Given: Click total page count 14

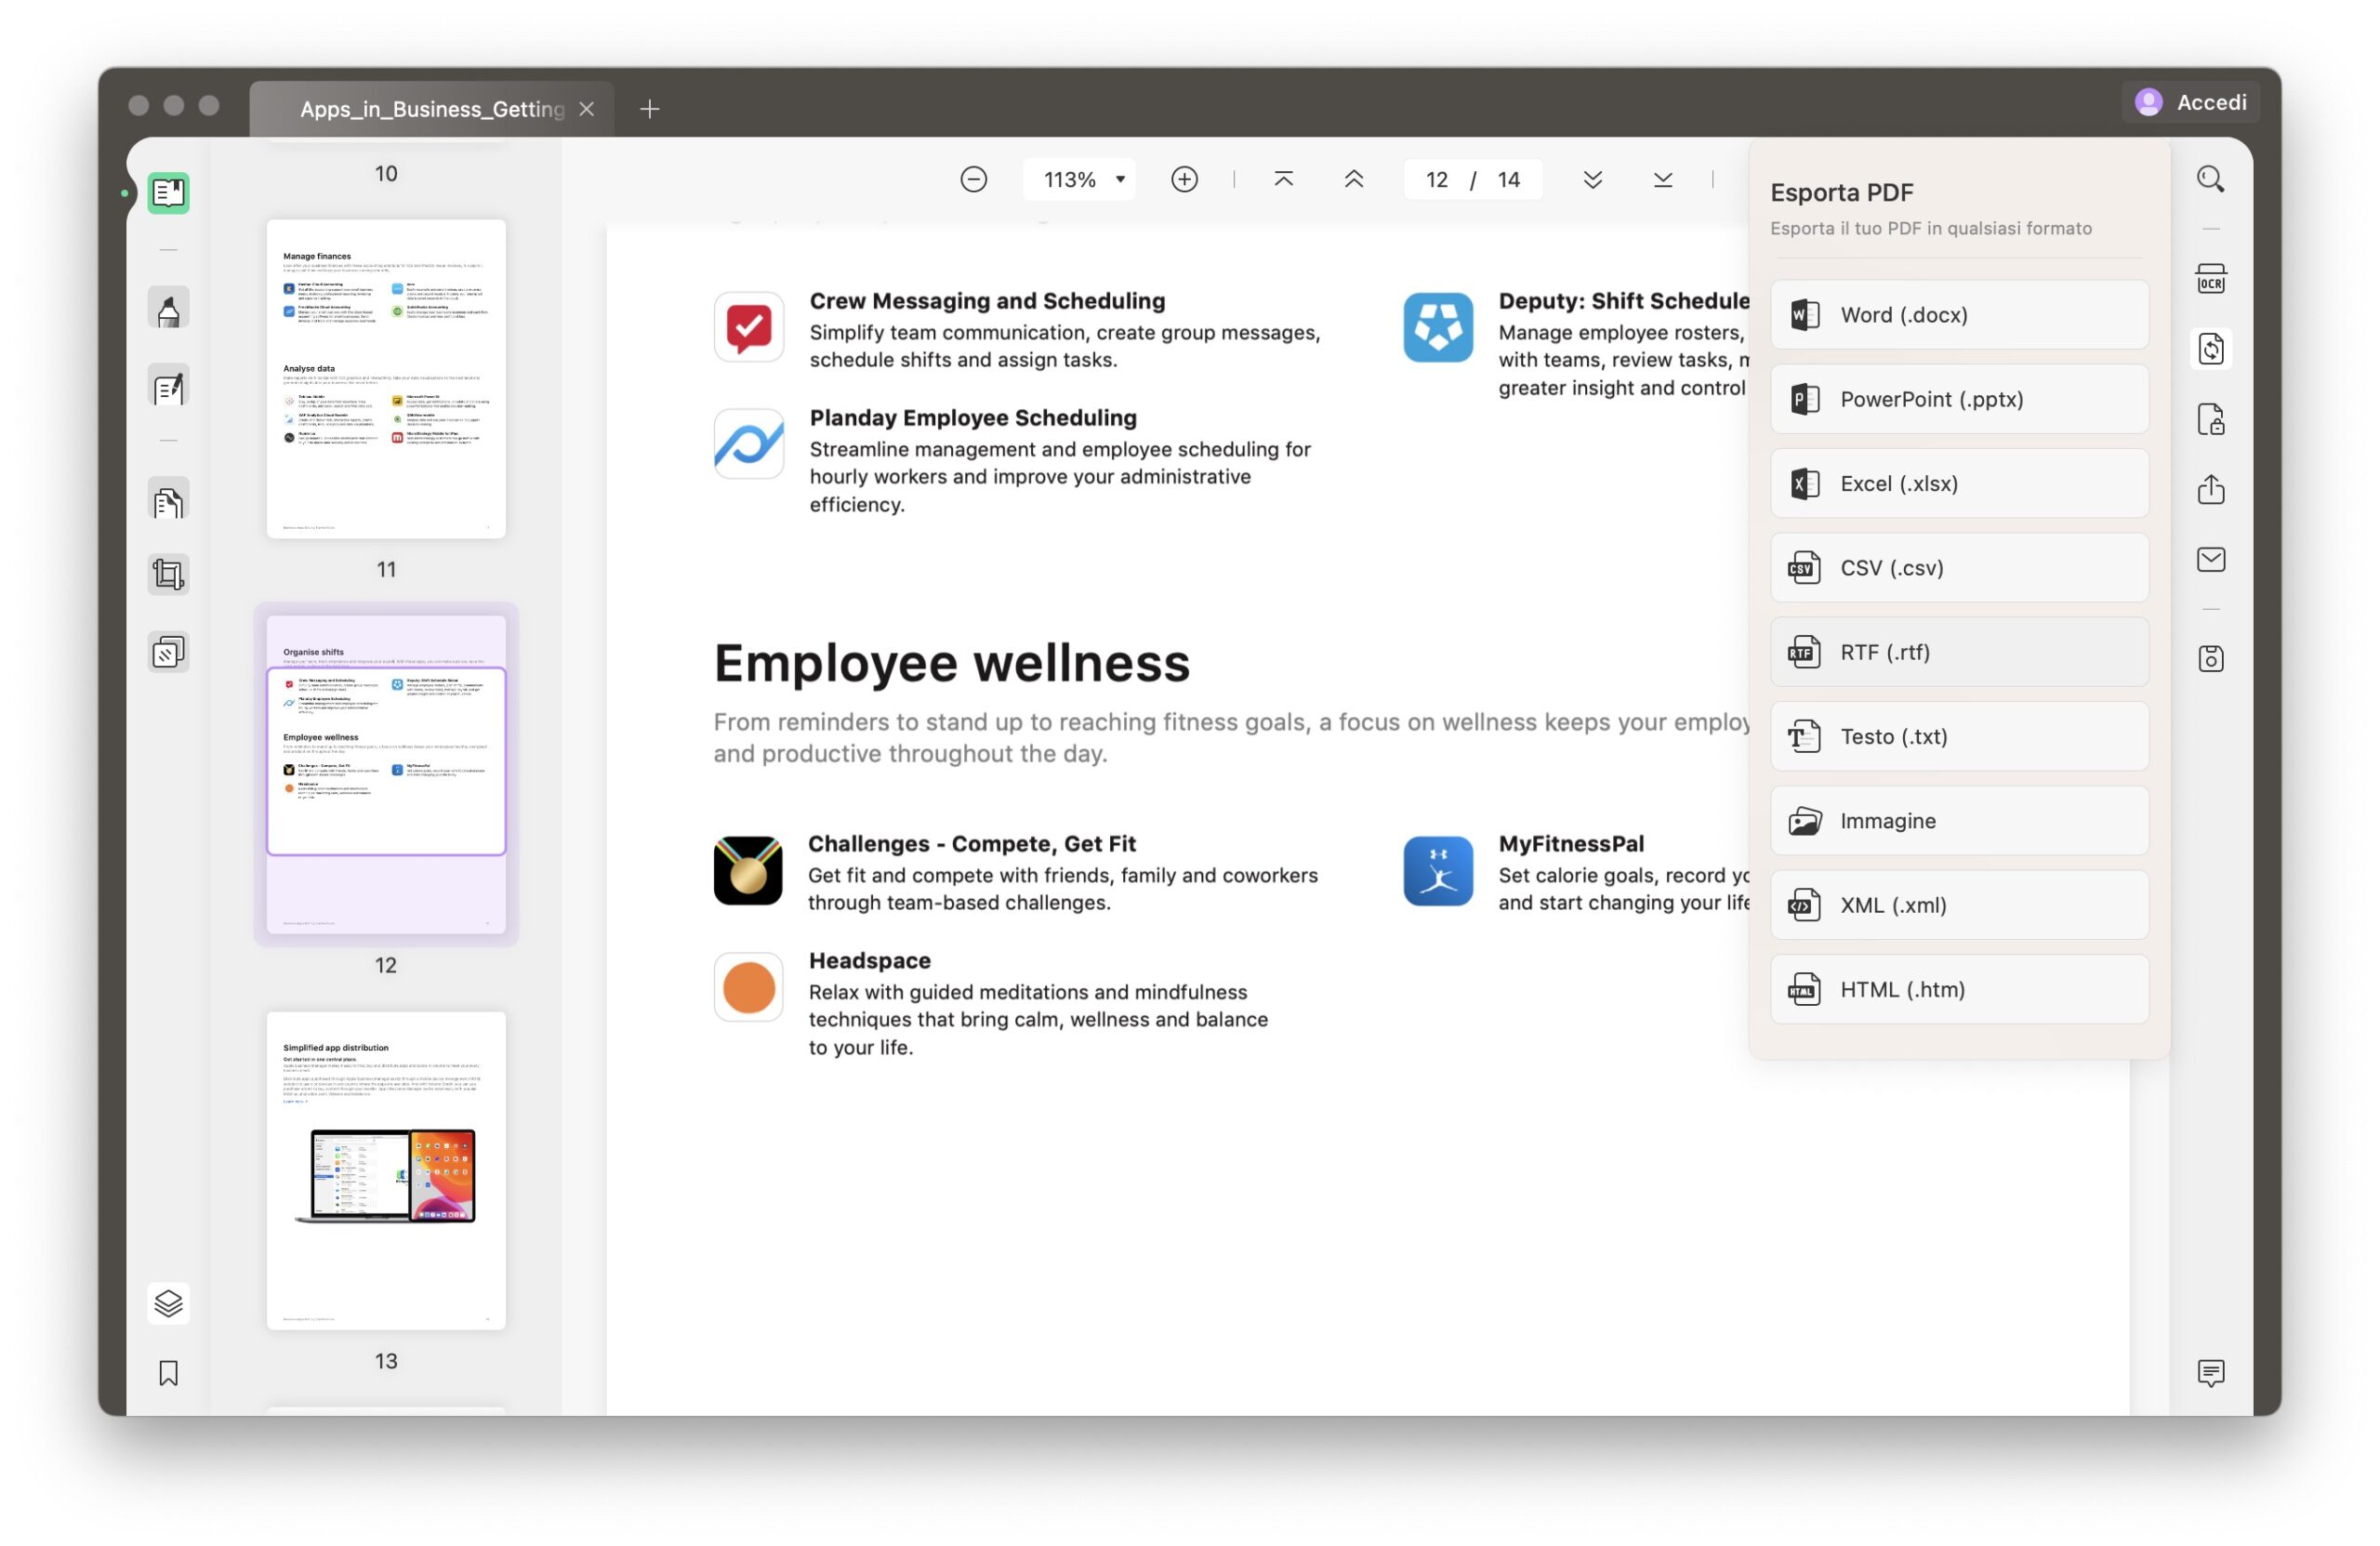Looking at the screenshot, I should tap(1508, 179).
